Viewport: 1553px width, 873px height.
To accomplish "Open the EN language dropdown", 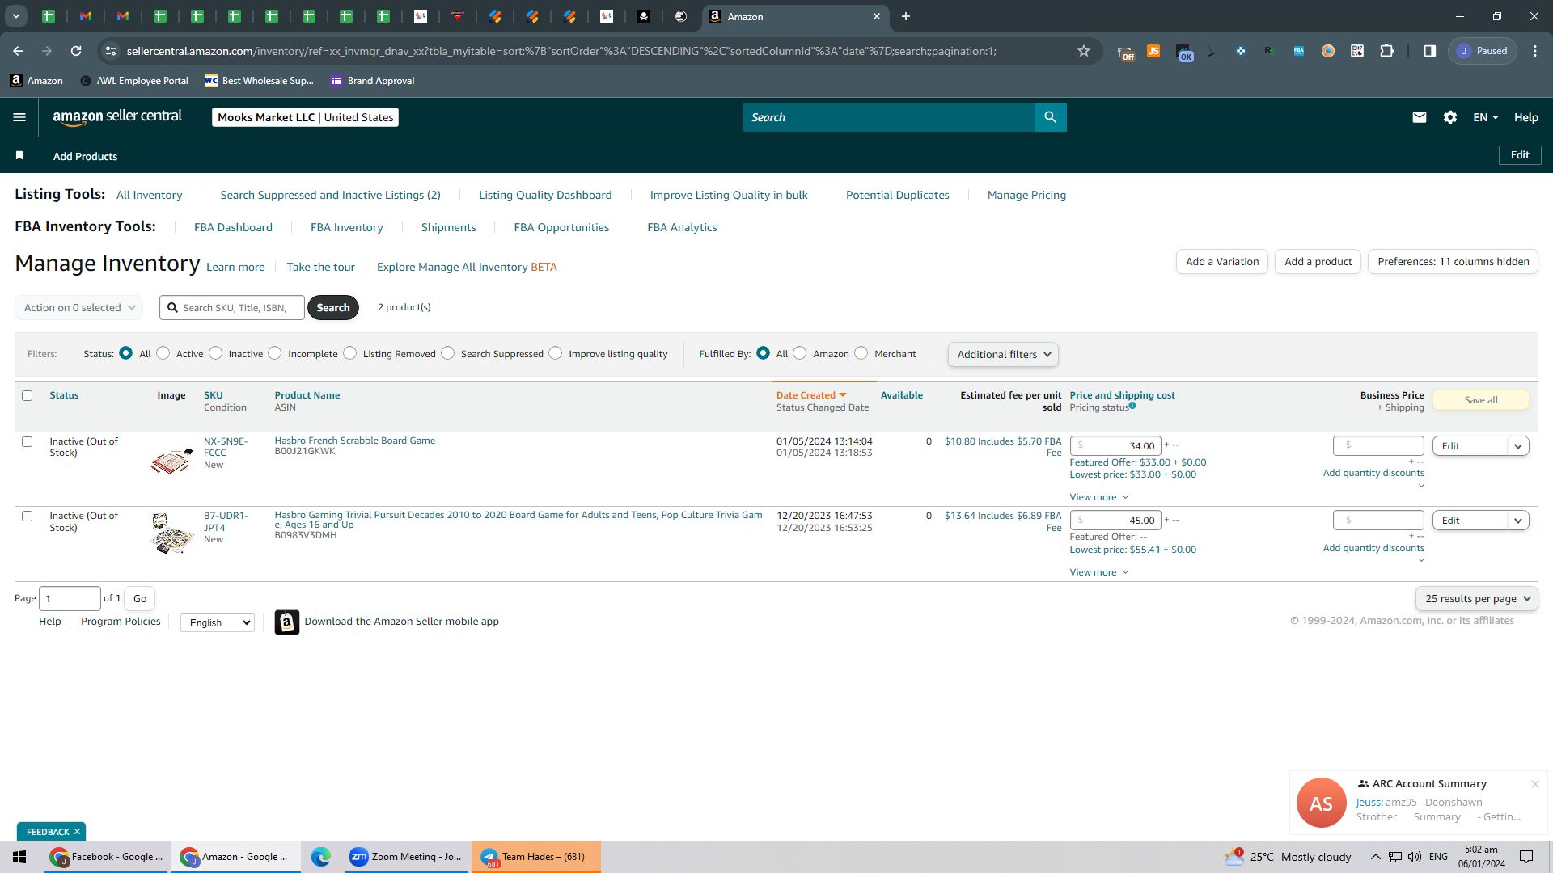I will pyautogui.click(x=1486, y=117).
